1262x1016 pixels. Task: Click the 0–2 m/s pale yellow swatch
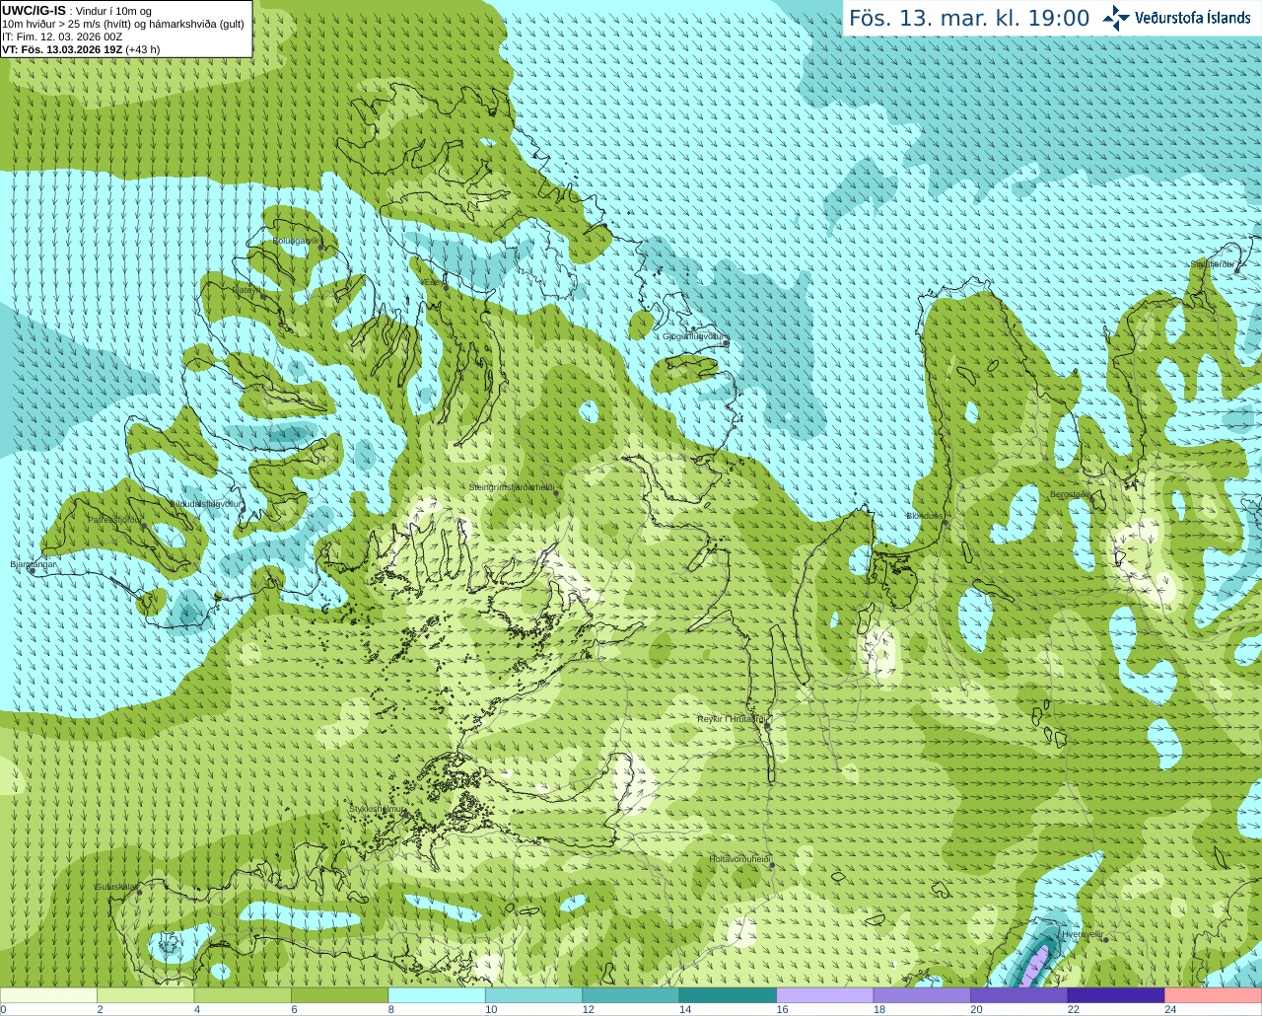click(49, 995)
